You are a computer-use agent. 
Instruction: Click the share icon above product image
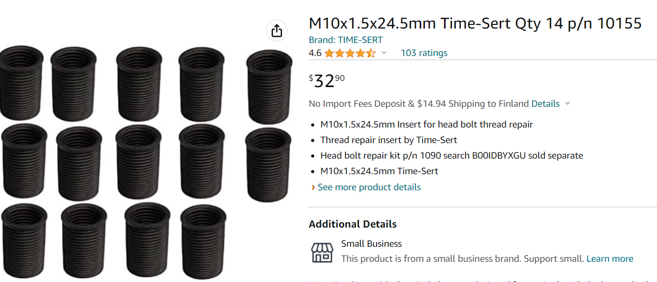tap(277, 31)
